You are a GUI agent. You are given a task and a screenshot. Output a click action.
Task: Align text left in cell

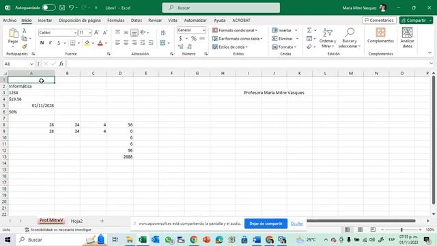click(117, 42)
